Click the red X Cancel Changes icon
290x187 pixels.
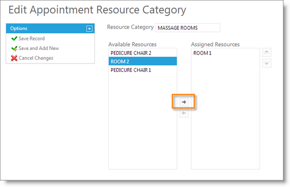[14, 58]
